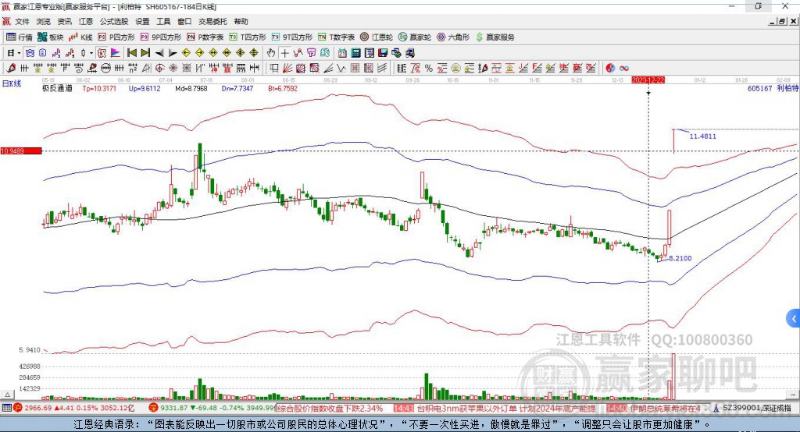Open the P数字表 tool
The height and width of the screenshot is (432, 800).
(x=205, y=37)
